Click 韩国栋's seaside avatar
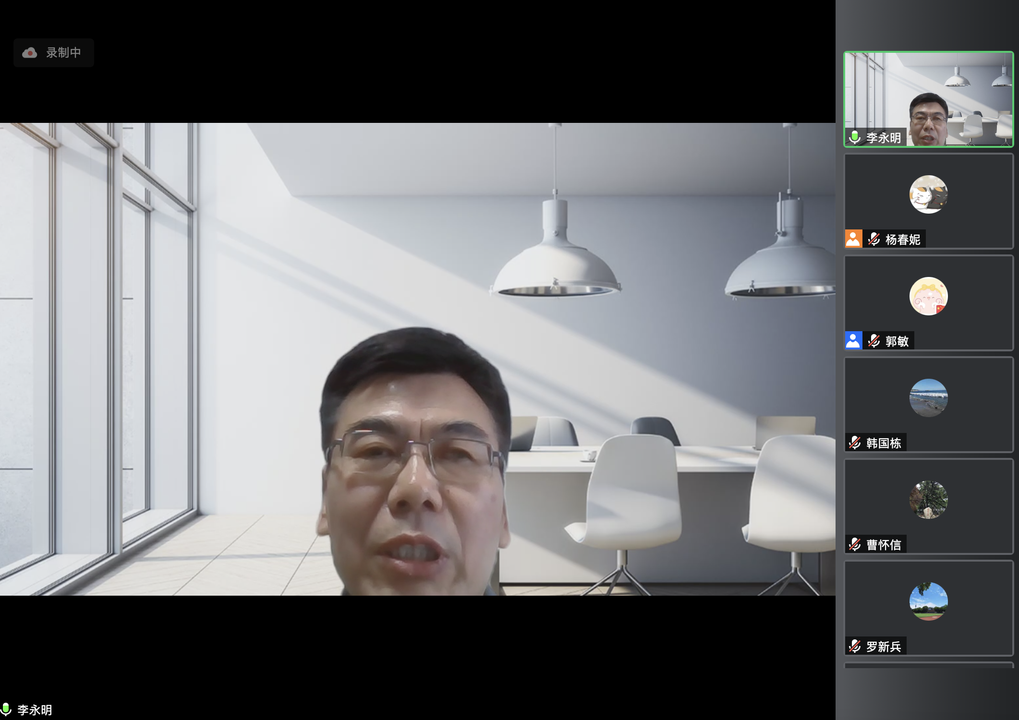 (x=928, y=398)
